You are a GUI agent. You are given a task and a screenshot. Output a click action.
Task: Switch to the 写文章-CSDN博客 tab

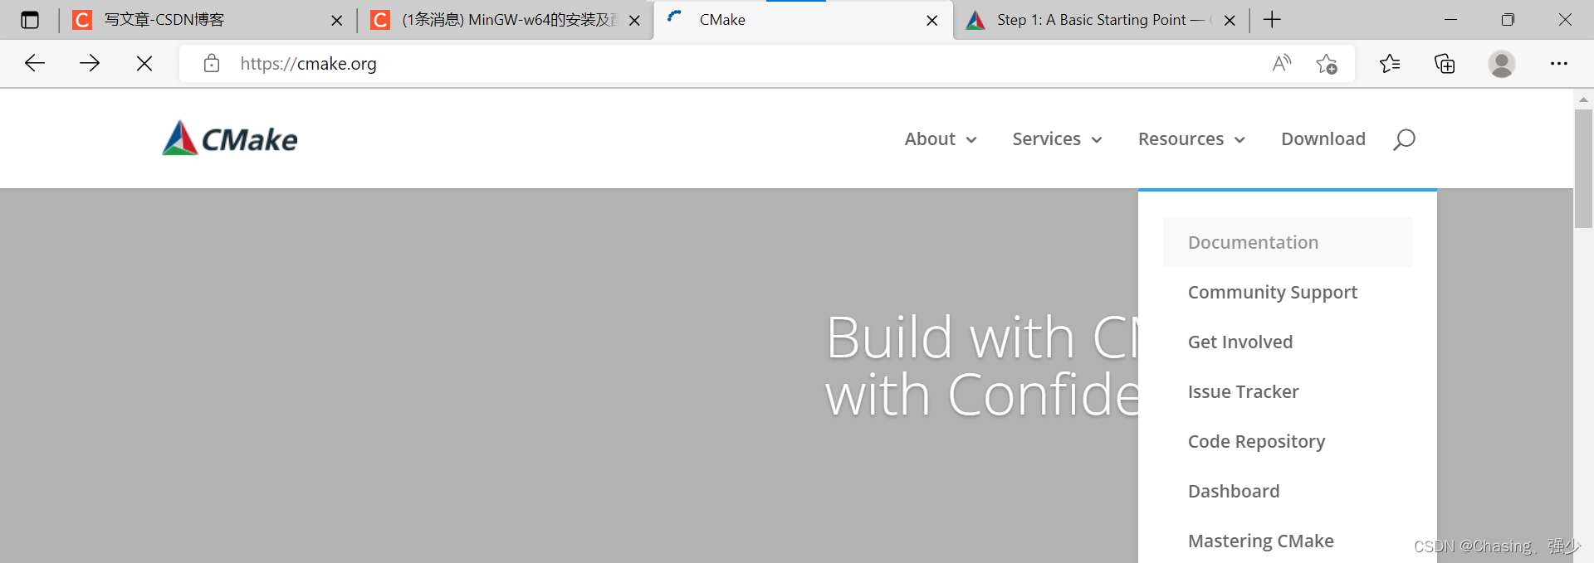pos(206,20)
